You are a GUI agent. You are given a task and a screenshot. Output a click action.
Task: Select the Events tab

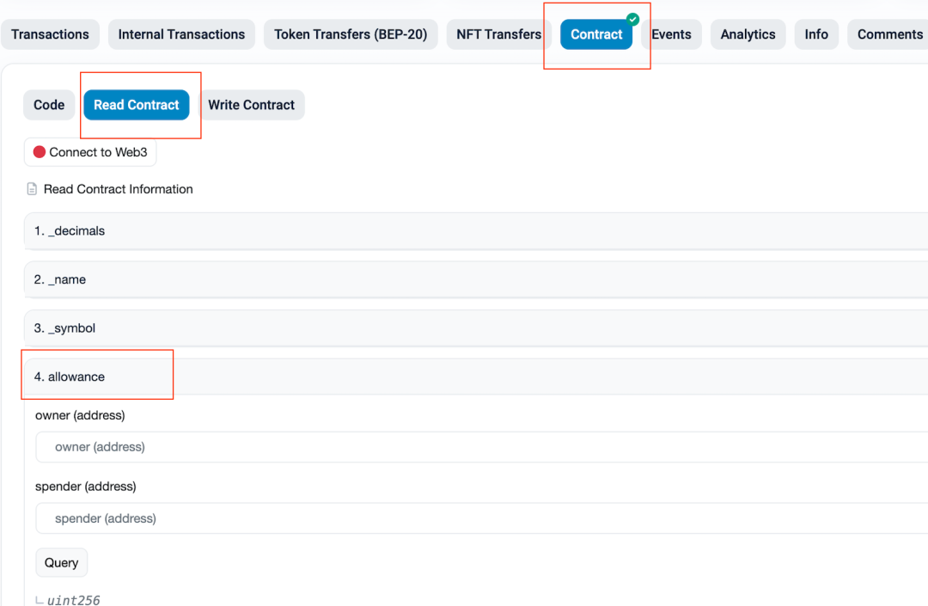671,34
